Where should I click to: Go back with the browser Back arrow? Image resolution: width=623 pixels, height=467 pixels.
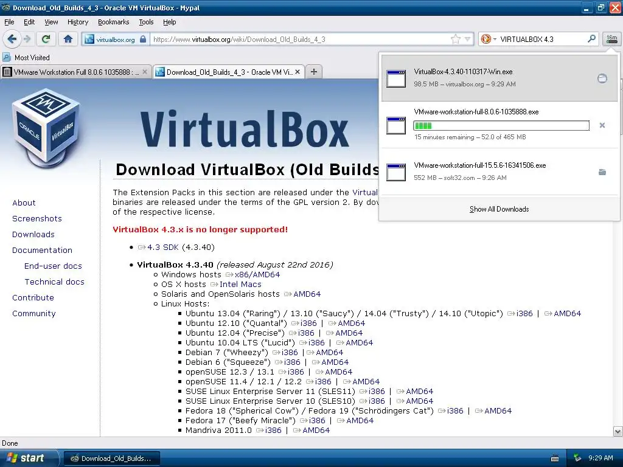point(12,39)
